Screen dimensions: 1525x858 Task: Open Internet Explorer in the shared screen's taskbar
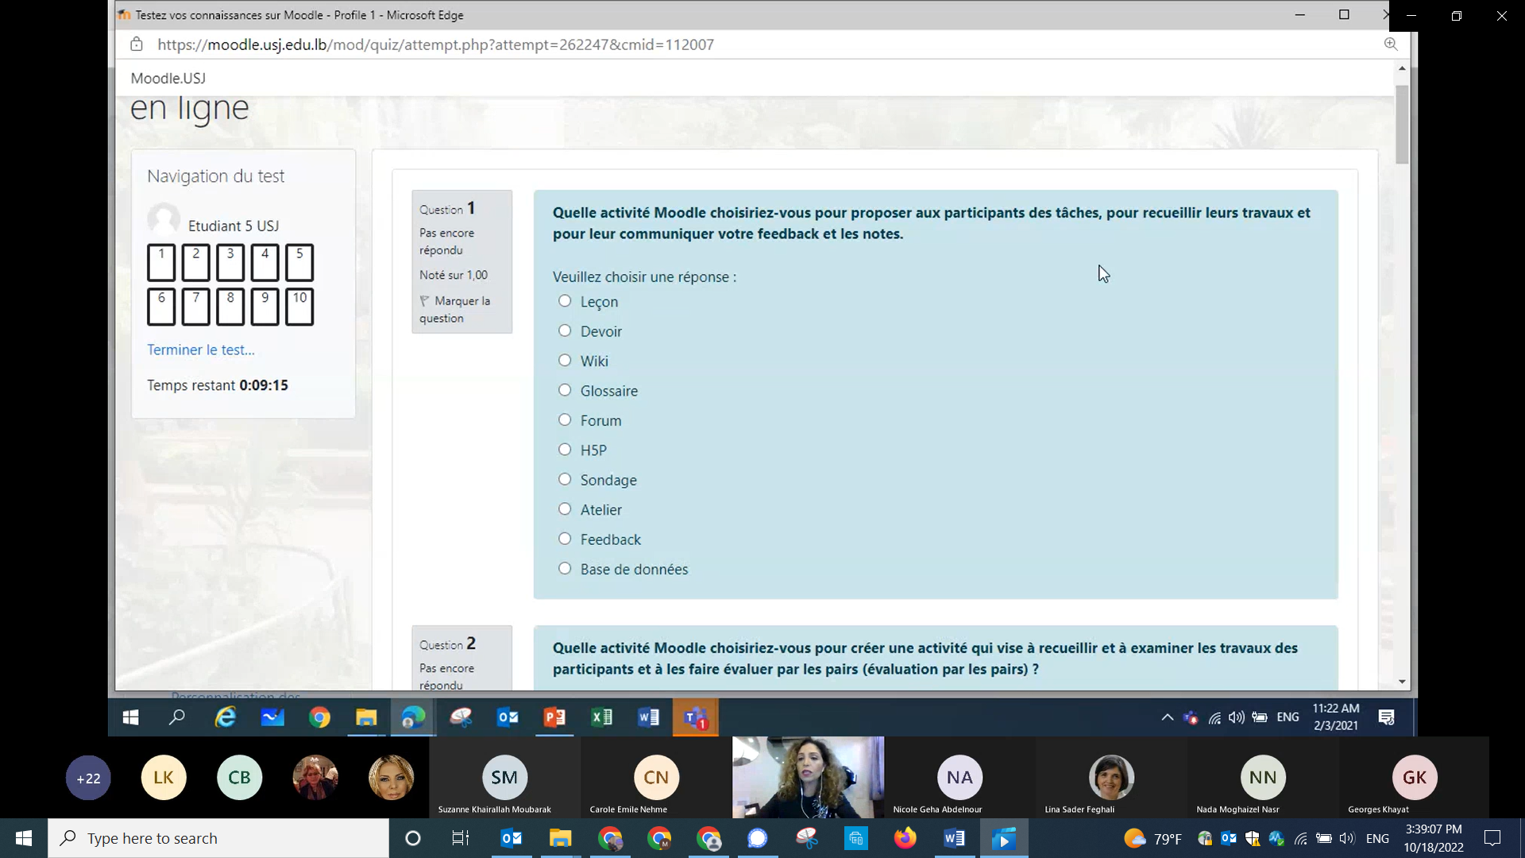pos(226,717)
